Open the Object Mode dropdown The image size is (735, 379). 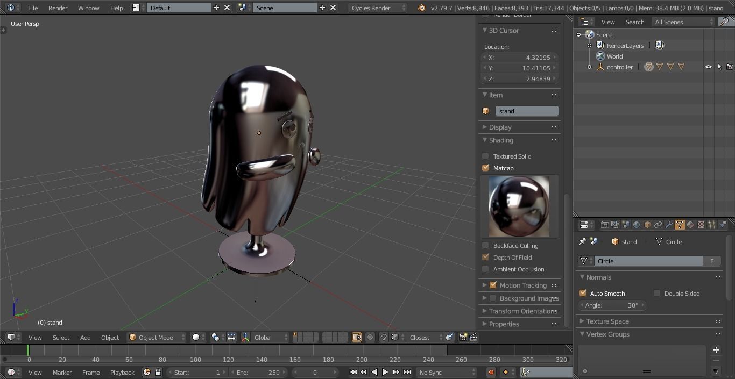coord(157,338)
